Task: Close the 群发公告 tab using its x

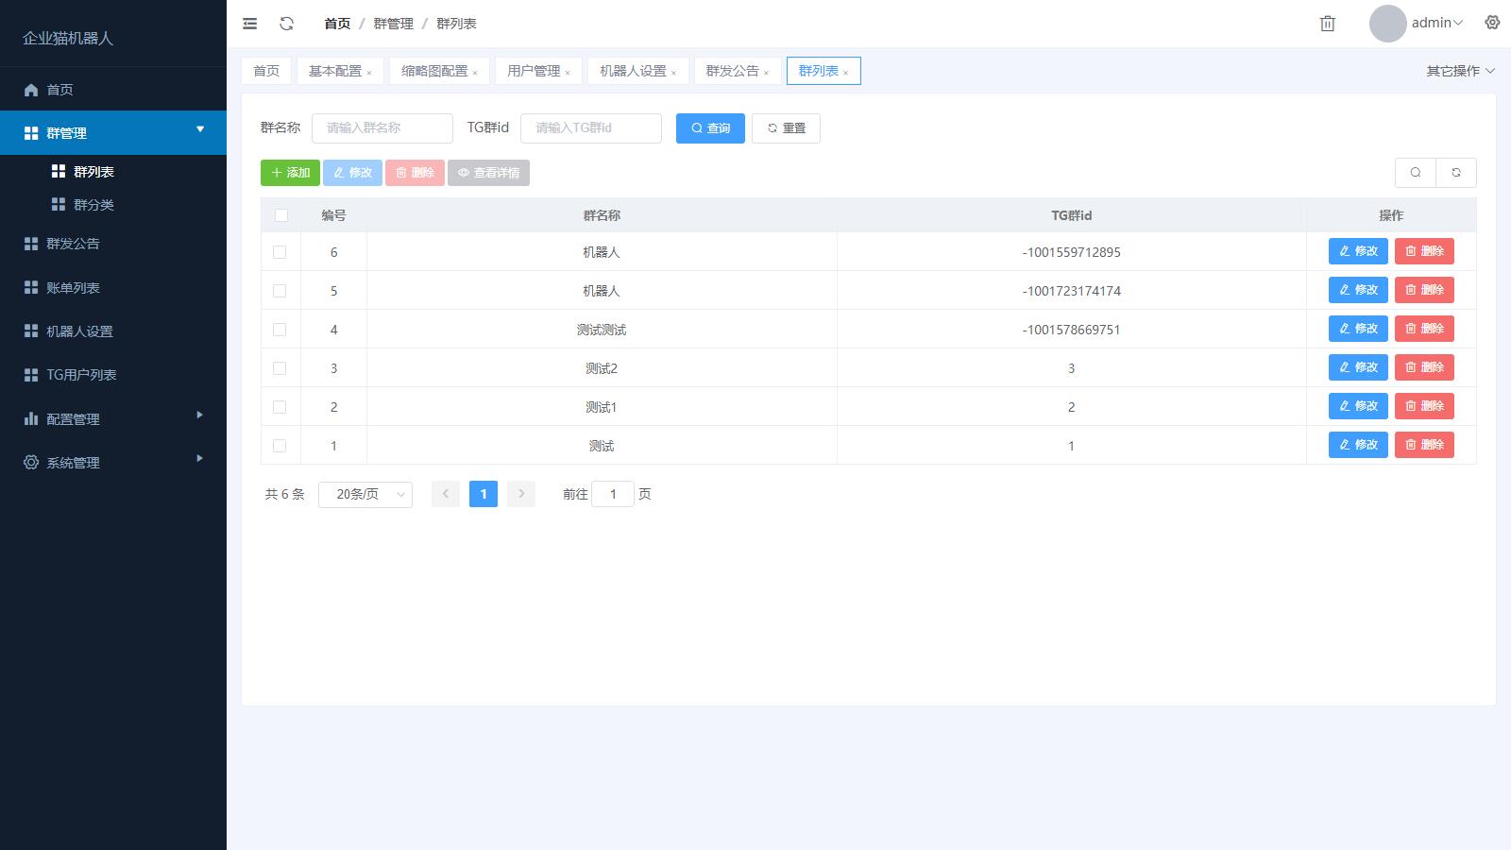Action: point(766,73)
